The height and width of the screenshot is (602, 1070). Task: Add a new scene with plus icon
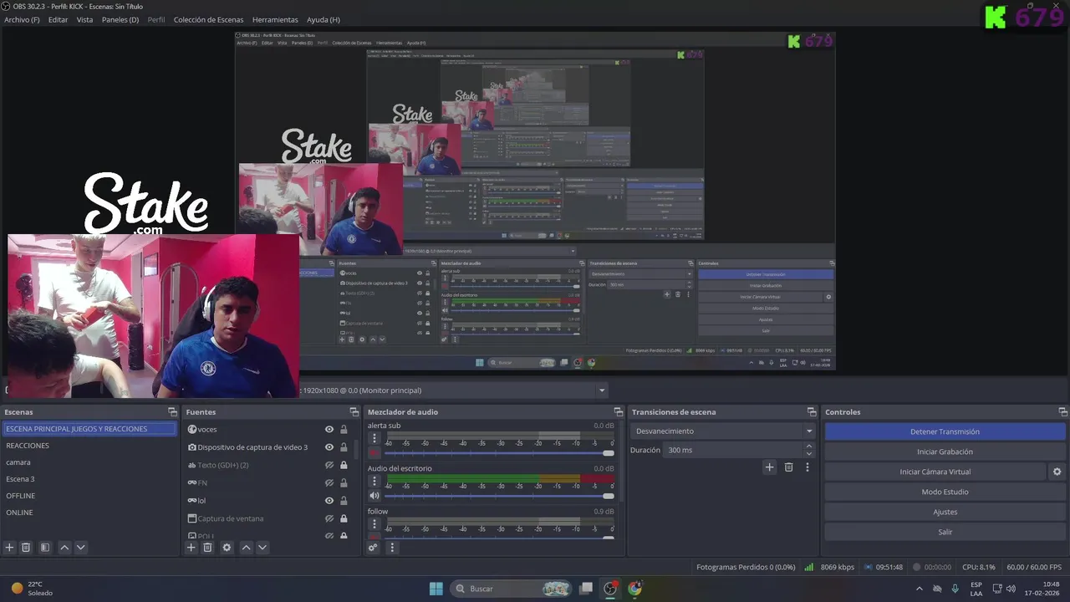coord(10,548)
